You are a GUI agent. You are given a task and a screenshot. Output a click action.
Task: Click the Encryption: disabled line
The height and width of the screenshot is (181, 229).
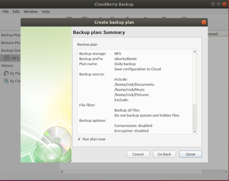click(x=131, y=131)
